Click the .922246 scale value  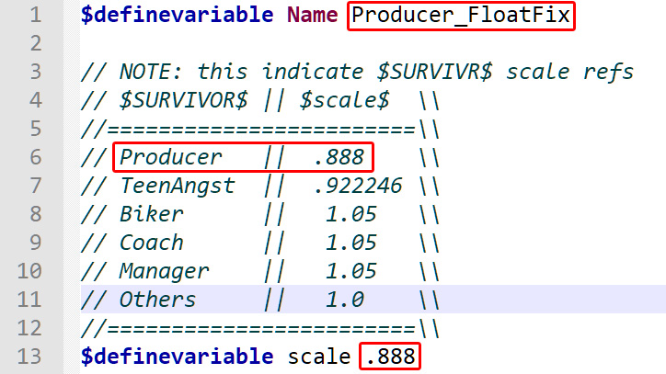pyautogui.click(x=357, y=186)
